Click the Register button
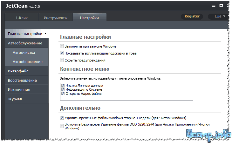This screenshot has height=143, width=232. point(192,16)
